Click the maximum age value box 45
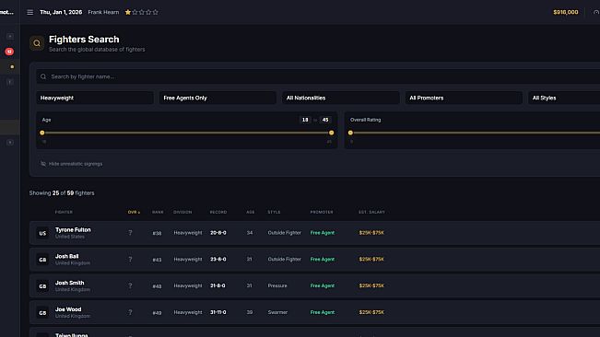This screenshot has width=600, height=337. coord(325,120)
